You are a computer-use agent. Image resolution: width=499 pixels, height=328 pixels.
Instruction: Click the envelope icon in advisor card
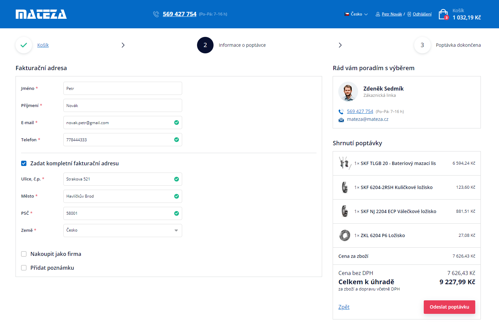tap(341, 120)
